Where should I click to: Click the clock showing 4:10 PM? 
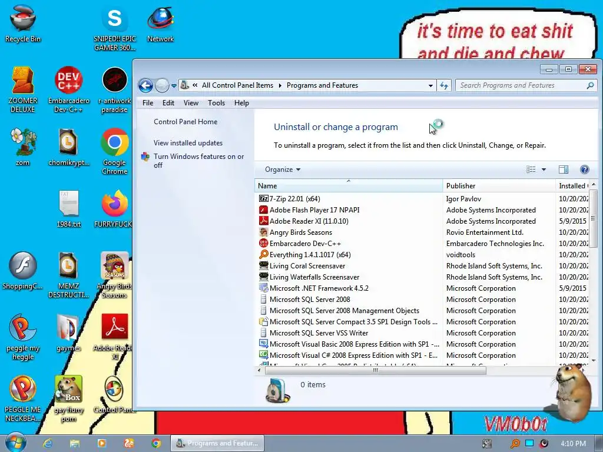(x=573, y=444)
